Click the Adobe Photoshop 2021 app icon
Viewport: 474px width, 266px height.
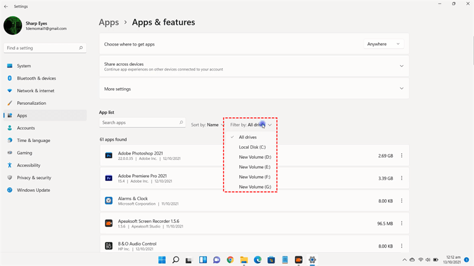pos(109,156)
